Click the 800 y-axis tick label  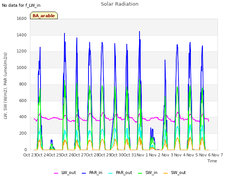tap(23, 84)
